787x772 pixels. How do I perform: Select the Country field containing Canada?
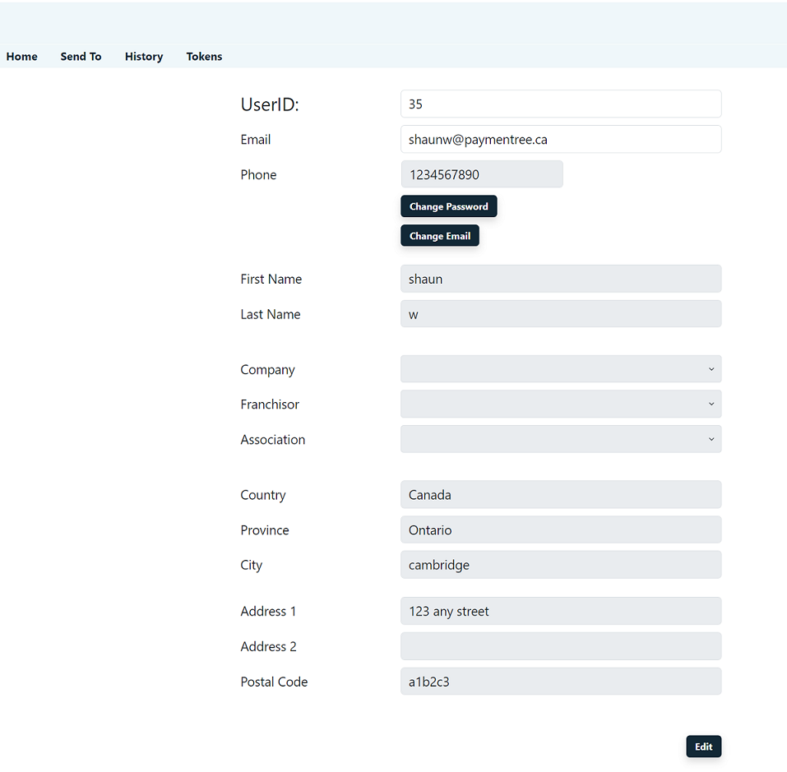pyautogui.click(x=560, y=495)
